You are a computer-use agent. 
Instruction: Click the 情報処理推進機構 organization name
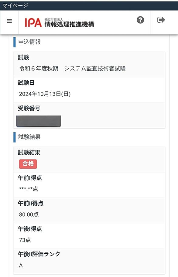pos(69,24)
